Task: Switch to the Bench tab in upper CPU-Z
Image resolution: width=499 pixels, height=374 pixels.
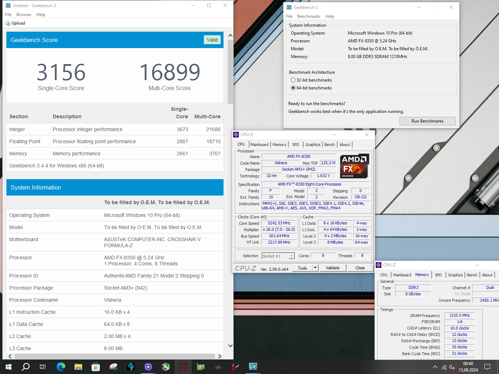Action: (x=329, y=145)
